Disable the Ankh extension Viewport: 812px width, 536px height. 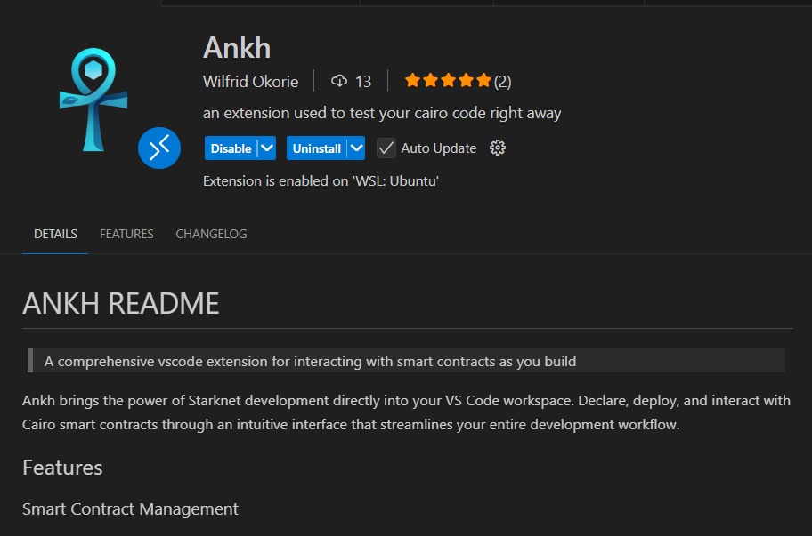tap(231, 148)
